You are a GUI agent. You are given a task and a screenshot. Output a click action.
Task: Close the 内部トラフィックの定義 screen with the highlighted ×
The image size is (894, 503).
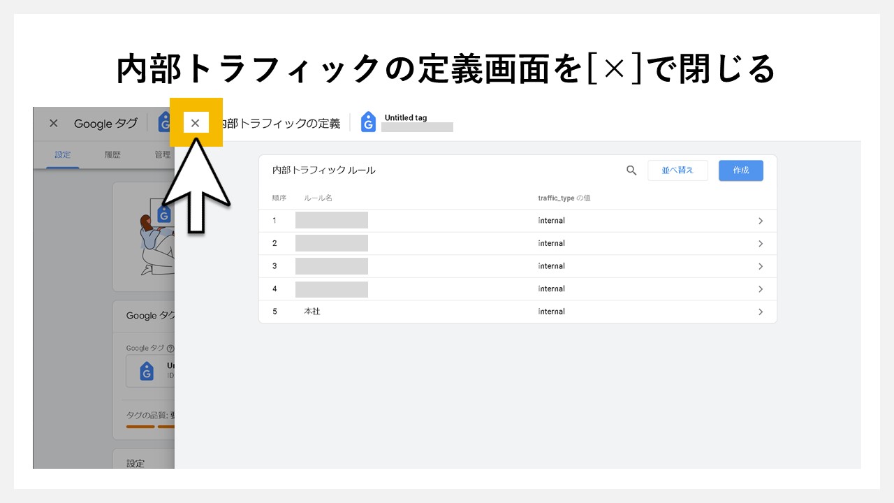pyautogui.click(x=196, y=122)
